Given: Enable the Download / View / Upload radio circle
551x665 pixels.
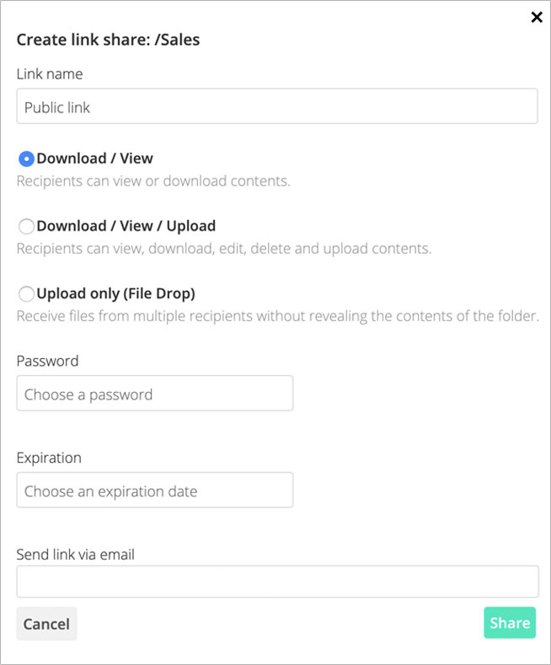Looking at the screenshot, I should point(26,226).
